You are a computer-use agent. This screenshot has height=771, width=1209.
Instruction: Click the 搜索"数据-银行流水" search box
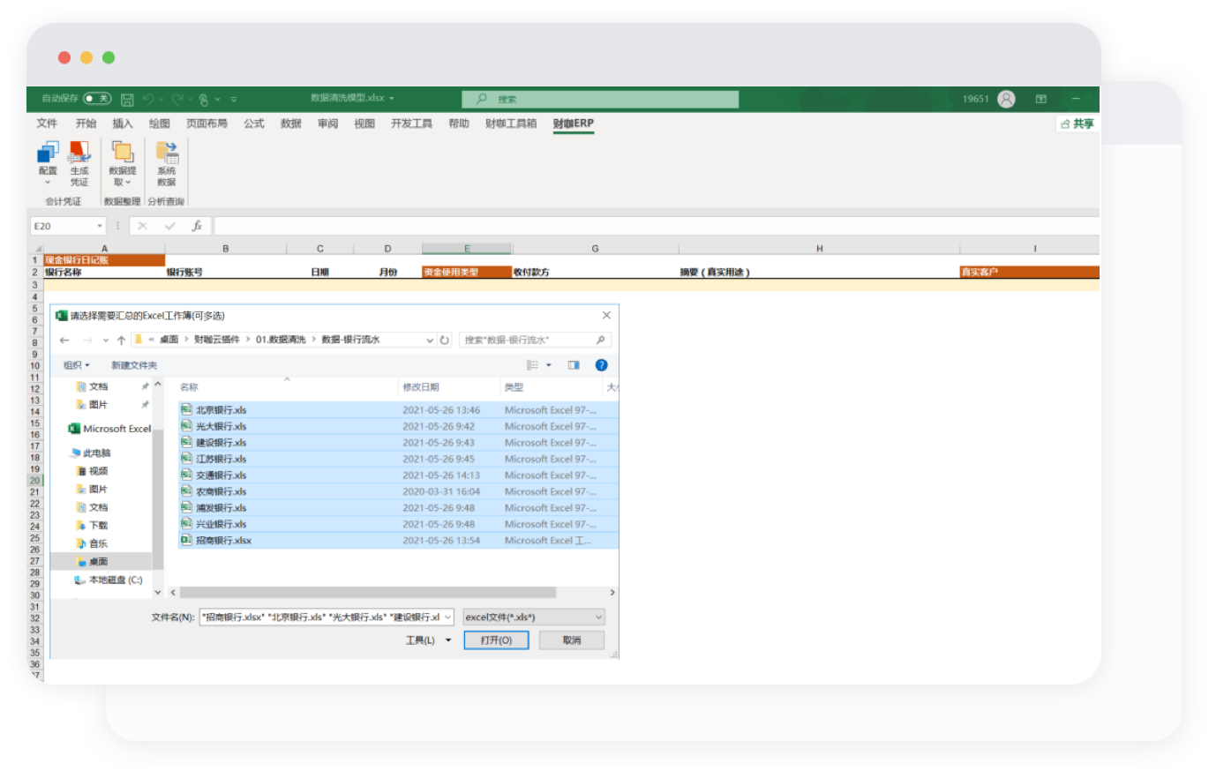click(528, 340)
